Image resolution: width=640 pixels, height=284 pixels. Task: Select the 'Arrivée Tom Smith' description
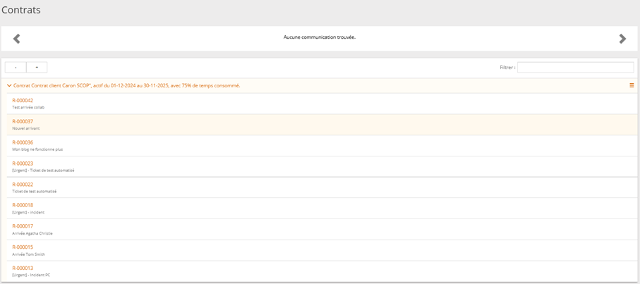coord(28,254)
